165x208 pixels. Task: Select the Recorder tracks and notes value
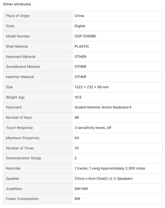[110, 168]
